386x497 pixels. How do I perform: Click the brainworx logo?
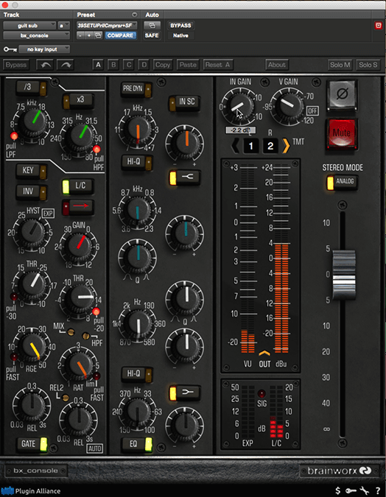tap(340, 471)
